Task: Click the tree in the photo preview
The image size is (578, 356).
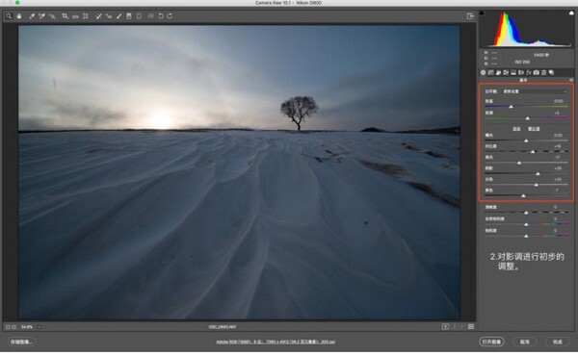Action: (x=299, y=113)
